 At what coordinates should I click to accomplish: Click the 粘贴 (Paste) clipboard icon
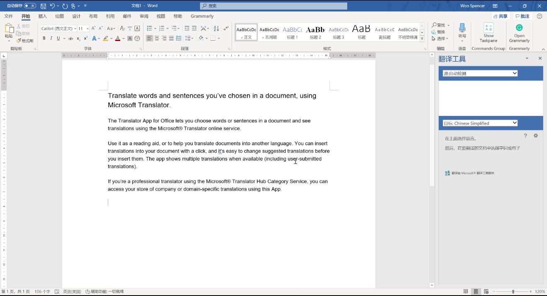pyautogui.click(x=9, y=28)
